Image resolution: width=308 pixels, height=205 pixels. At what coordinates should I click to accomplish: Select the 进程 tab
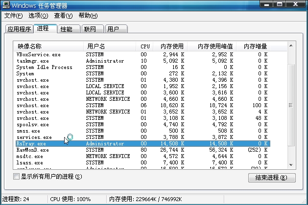pyautogui.click(x=45, y=28)
